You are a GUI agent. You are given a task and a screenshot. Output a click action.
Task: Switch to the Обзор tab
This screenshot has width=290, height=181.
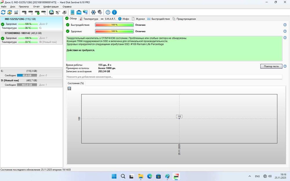coord(71,19)
